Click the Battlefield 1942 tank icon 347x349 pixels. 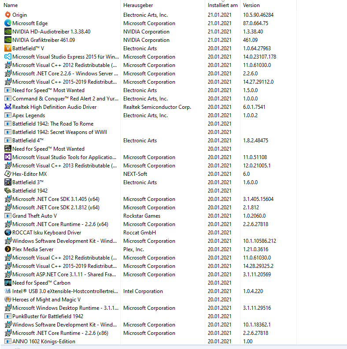click(x=8, y=191)
